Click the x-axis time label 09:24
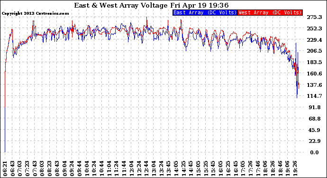Screen dimensions: 327x178 72,169
